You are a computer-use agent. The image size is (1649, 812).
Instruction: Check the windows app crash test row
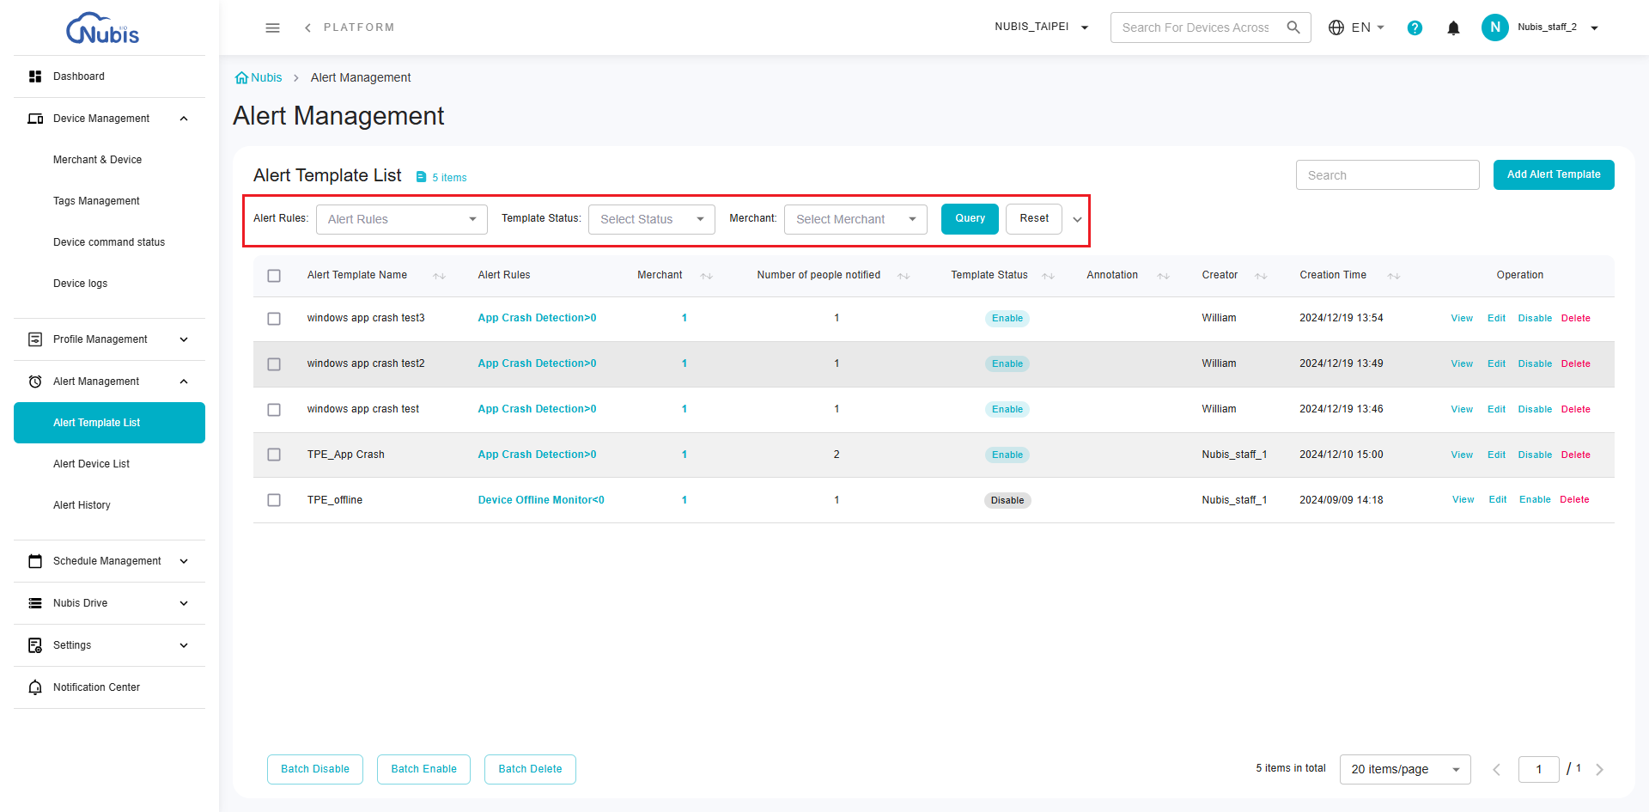tap(274, 410)
